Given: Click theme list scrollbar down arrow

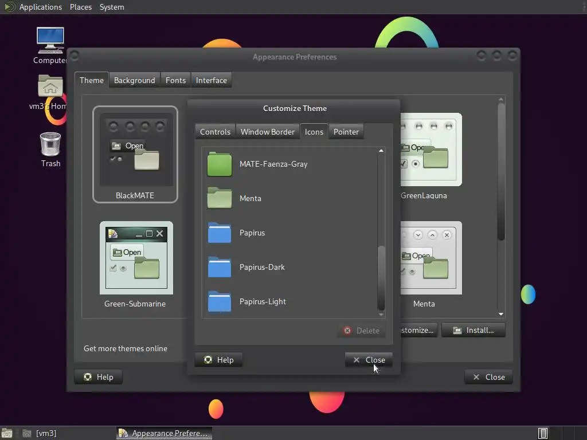Looking at the screenshot, I should [x=501, y=314].
